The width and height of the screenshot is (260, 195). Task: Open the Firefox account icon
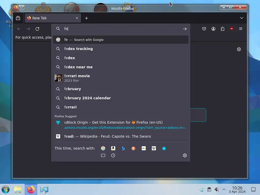213,29
